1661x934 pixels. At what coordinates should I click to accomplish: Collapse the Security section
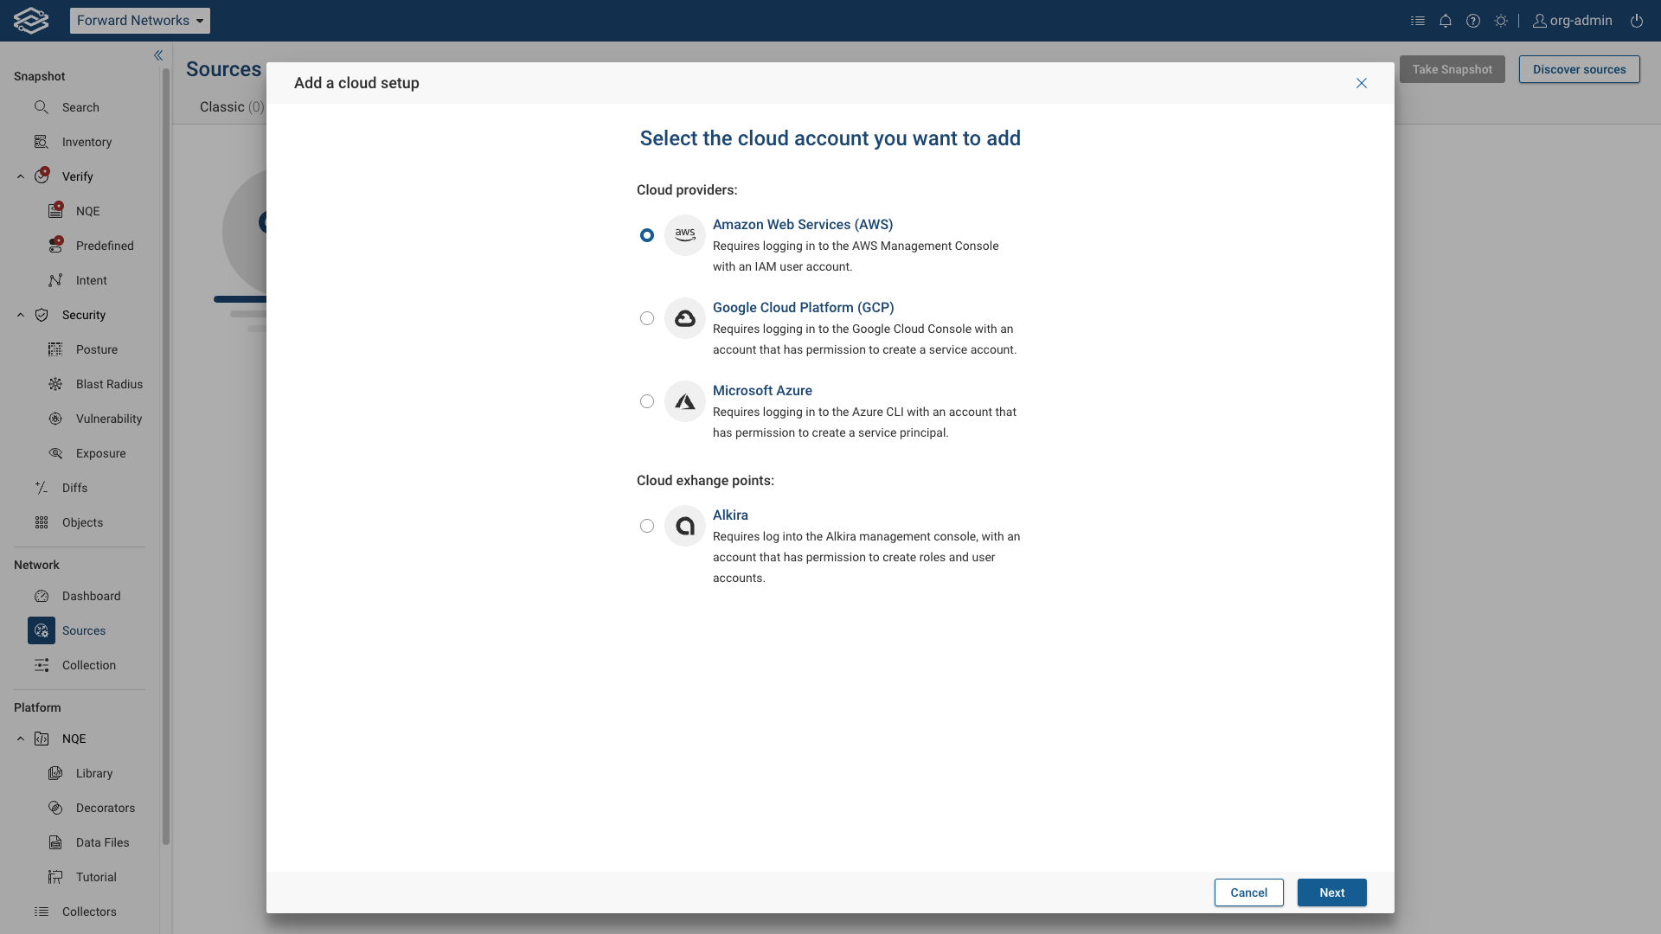[x=20, y=315]
